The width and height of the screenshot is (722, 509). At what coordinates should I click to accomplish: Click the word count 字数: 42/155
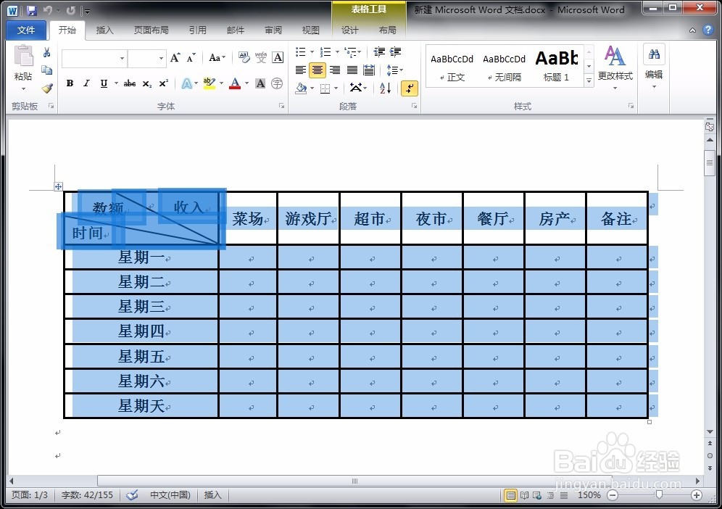click(x=87, y=495)
